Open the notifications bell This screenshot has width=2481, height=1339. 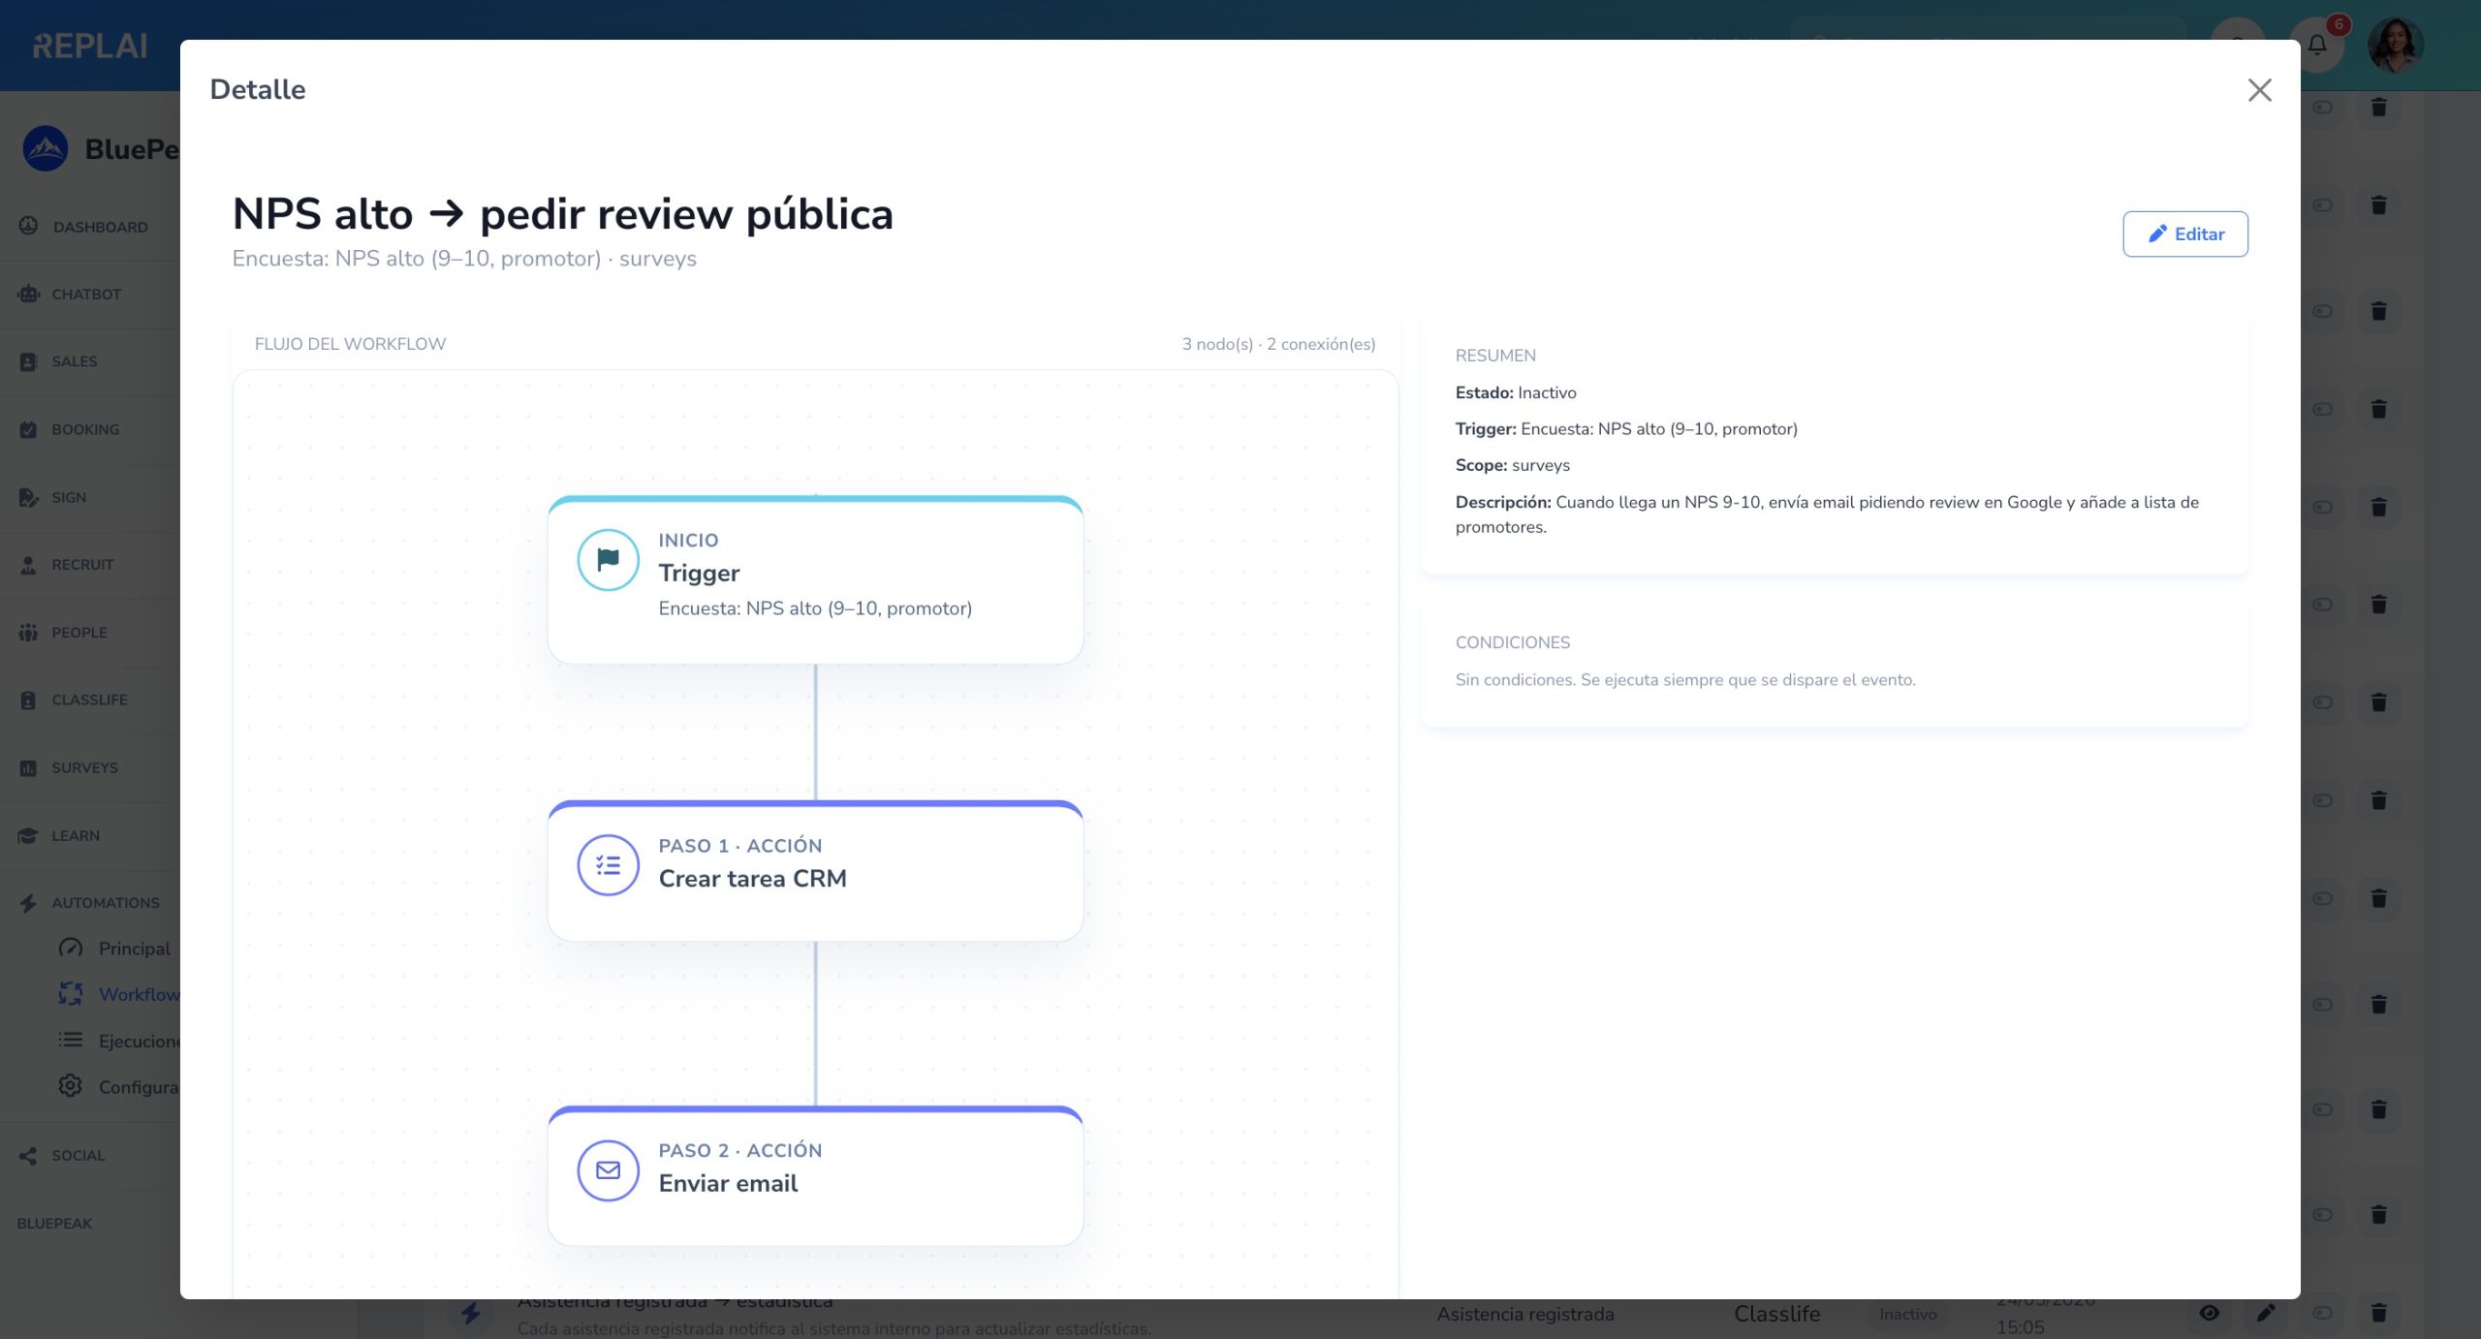pyautogui.click(x=2316, y=45)
